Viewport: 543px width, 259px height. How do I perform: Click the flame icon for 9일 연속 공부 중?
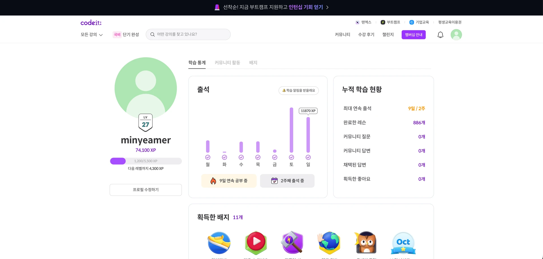tap(213, 181)
